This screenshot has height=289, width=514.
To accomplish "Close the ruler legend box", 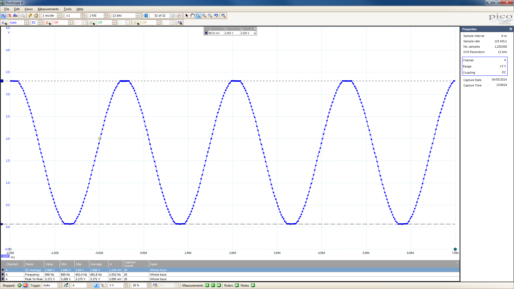I will [x=255, y=29].
